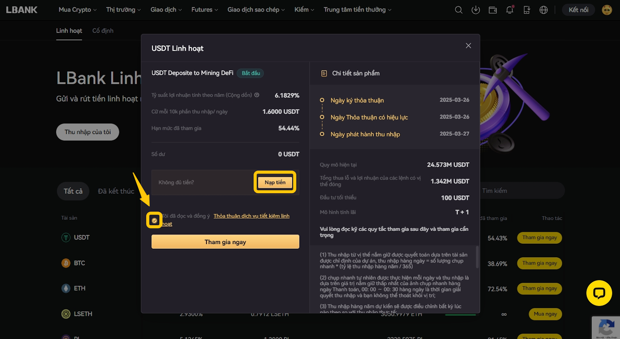Image resolution: width=620 pixels, height=339 pixels.
Task: Expand the Kiếm menu
Action: [304, 10]
